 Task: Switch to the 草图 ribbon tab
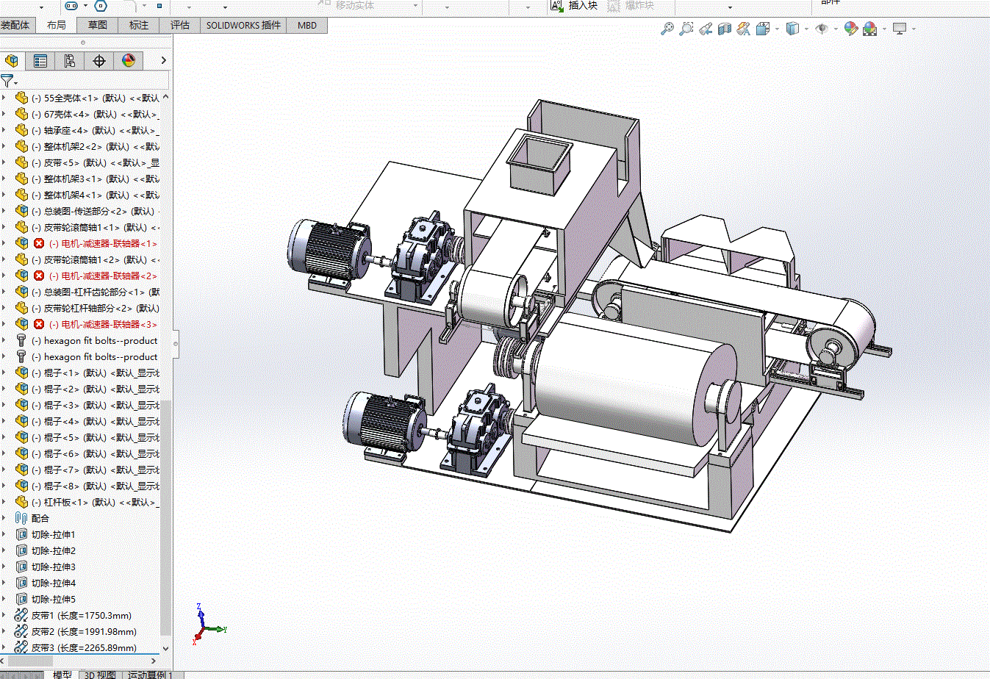pos(98,25)
